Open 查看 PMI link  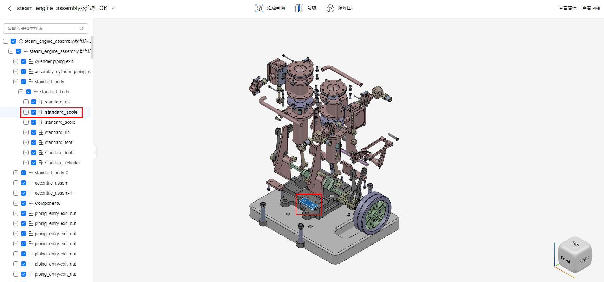pyautogui.click(x=591, y=8)
